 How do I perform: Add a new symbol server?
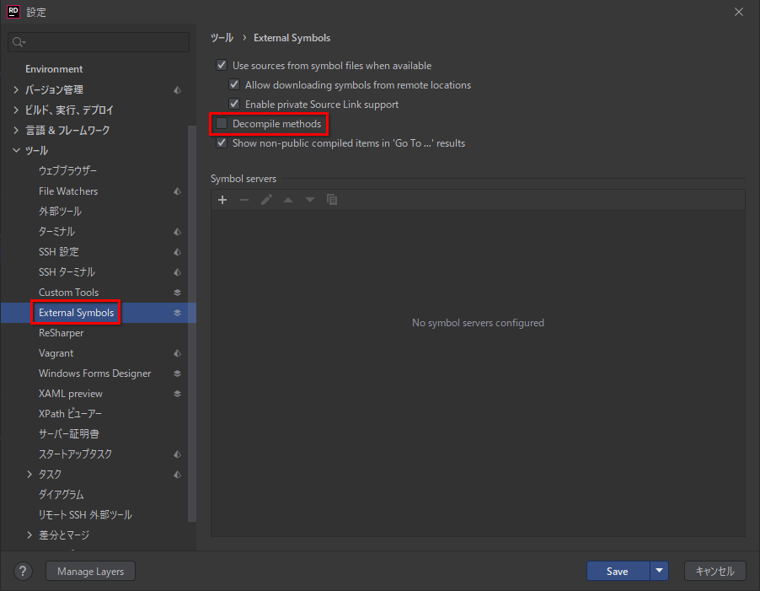point(222,200)
